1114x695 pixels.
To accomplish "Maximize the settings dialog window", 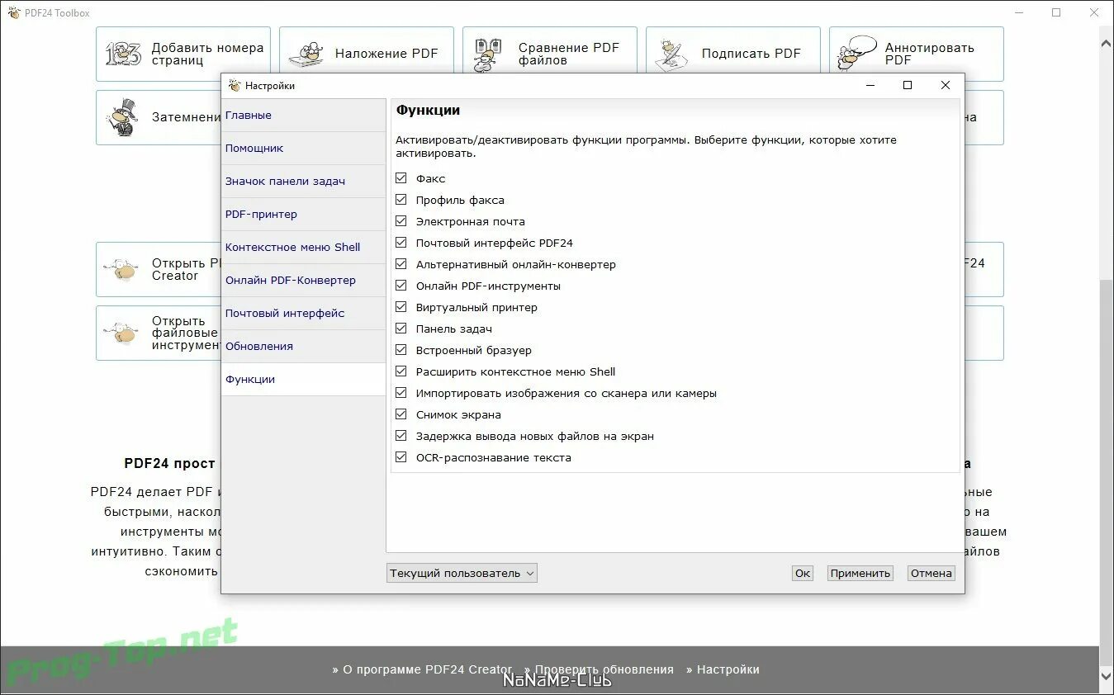I will tap(908, 85).
